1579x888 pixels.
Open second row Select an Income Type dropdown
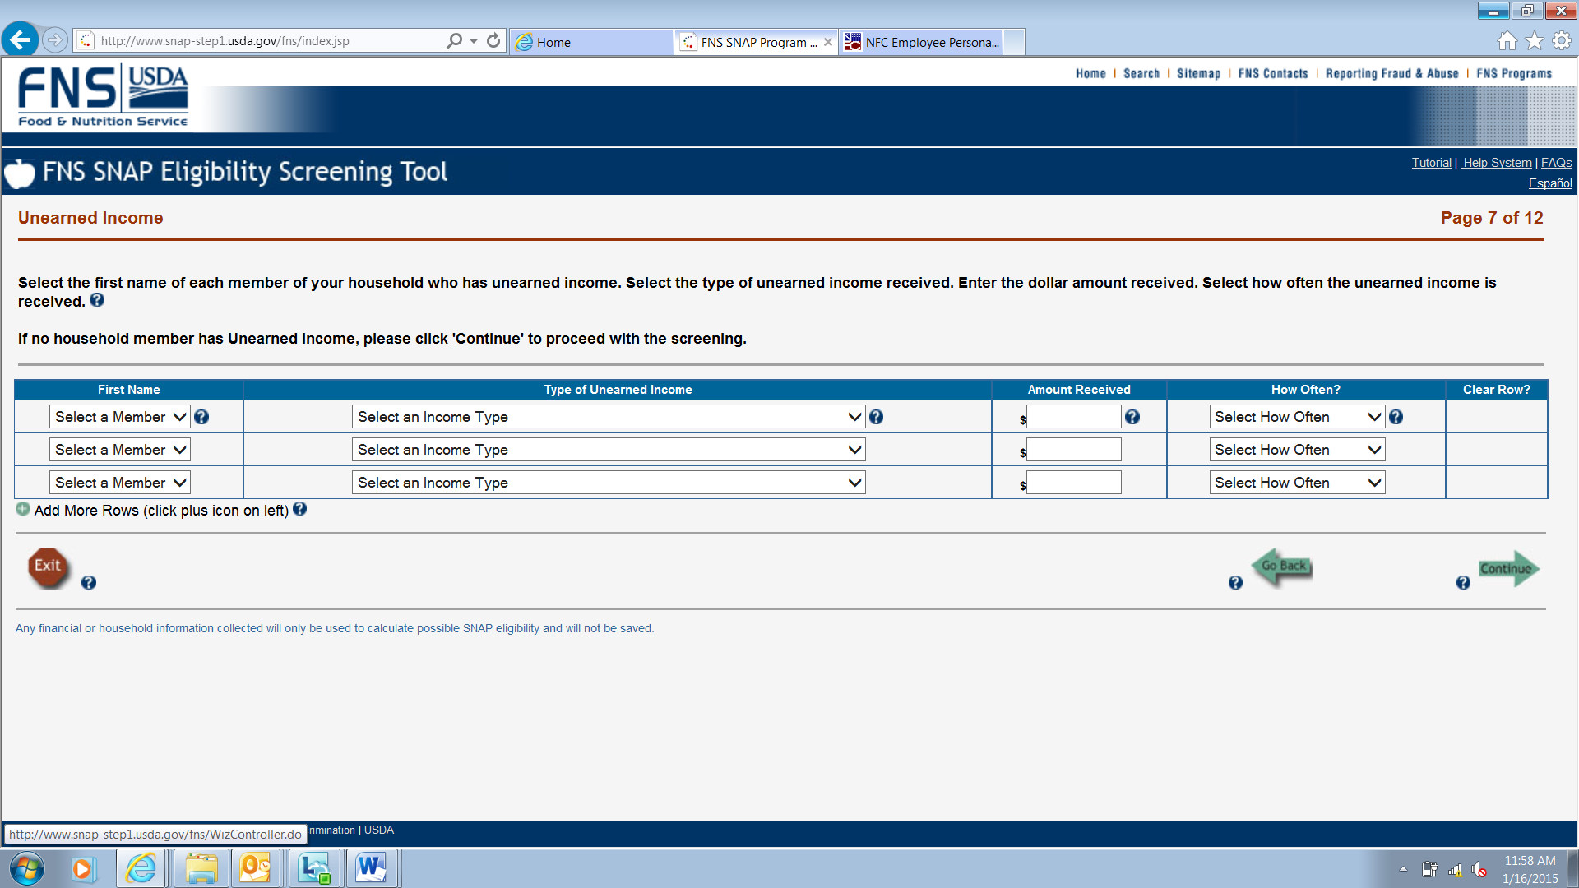[x=609, y=450]
